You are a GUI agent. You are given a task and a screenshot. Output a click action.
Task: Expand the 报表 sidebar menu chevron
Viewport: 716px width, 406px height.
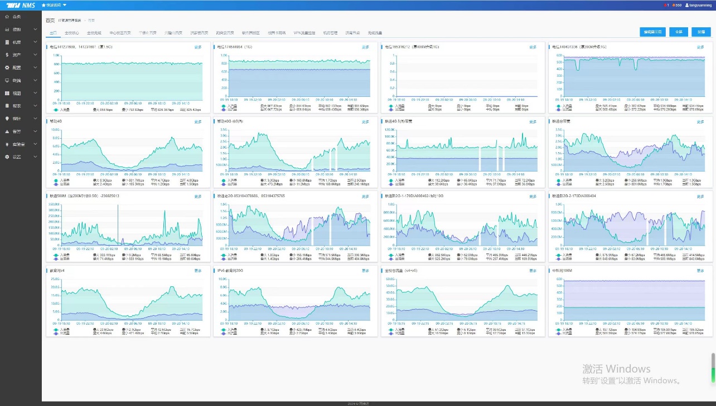coord(36,106)
